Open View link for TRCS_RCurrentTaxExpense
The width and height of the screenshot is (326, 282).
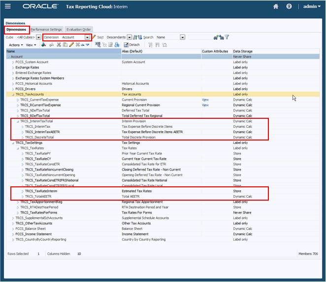tap(205, 105)
